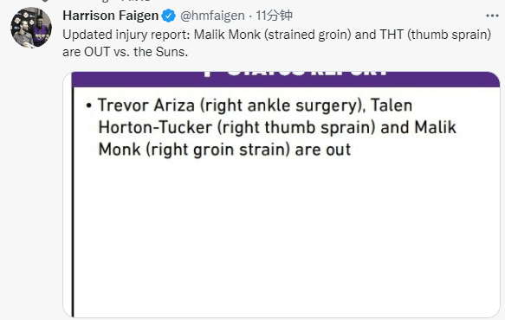Click 'right thumb sprain' text in the image

(296, 128)
